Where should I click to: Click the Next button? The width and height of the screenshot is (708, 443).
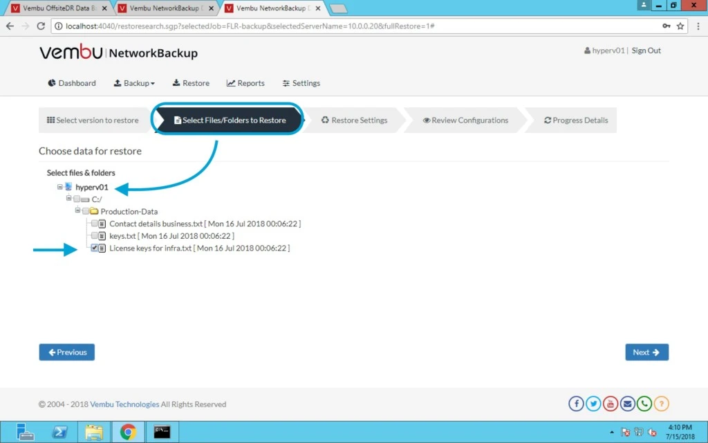[x=646, y=352]
